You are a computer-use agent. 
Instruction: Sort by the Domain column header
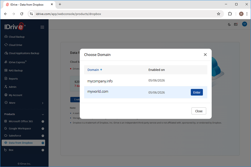pyautogui.click(x=95, y=70)
